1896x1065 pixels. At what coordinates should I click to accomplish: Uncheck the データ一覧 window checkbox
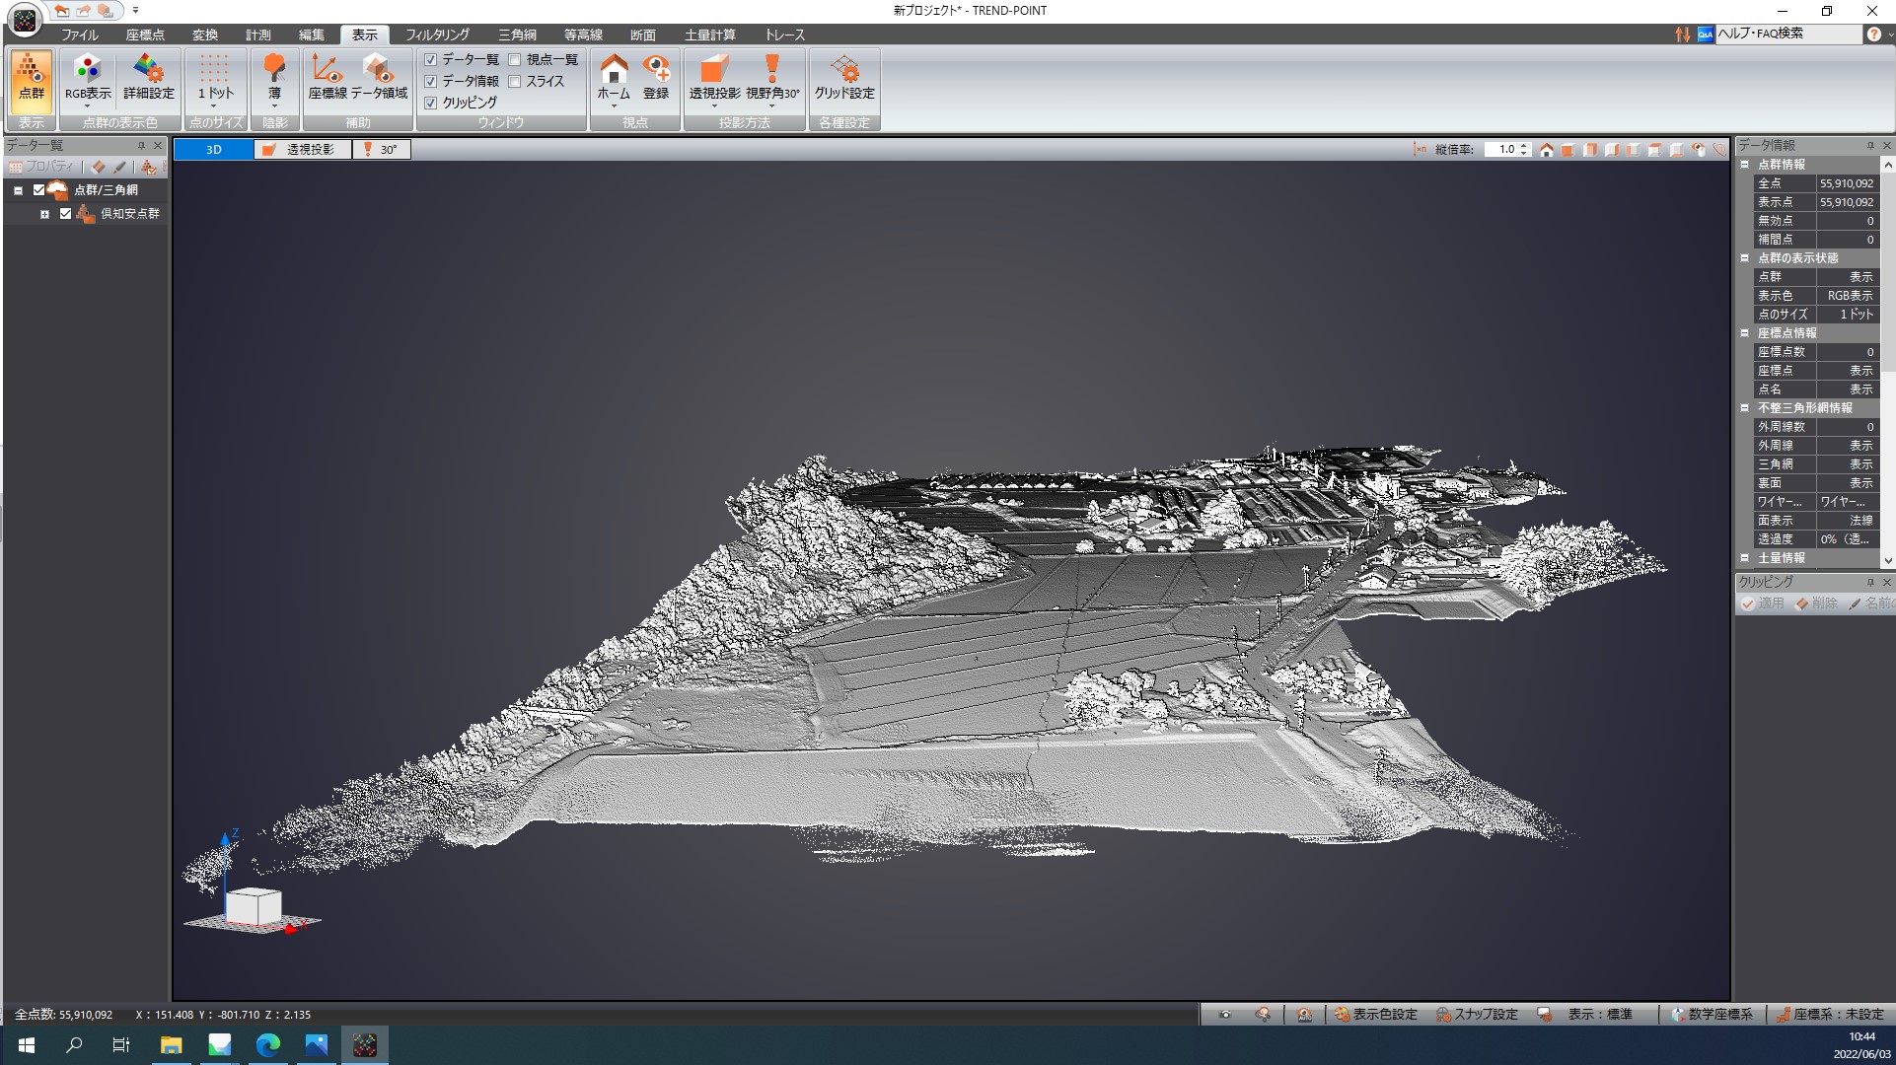[x=431, y=60]
